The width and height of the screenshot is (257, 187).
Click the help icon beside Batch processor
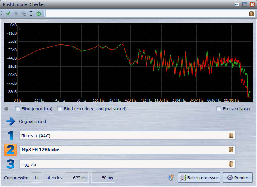tap(171, 178)
